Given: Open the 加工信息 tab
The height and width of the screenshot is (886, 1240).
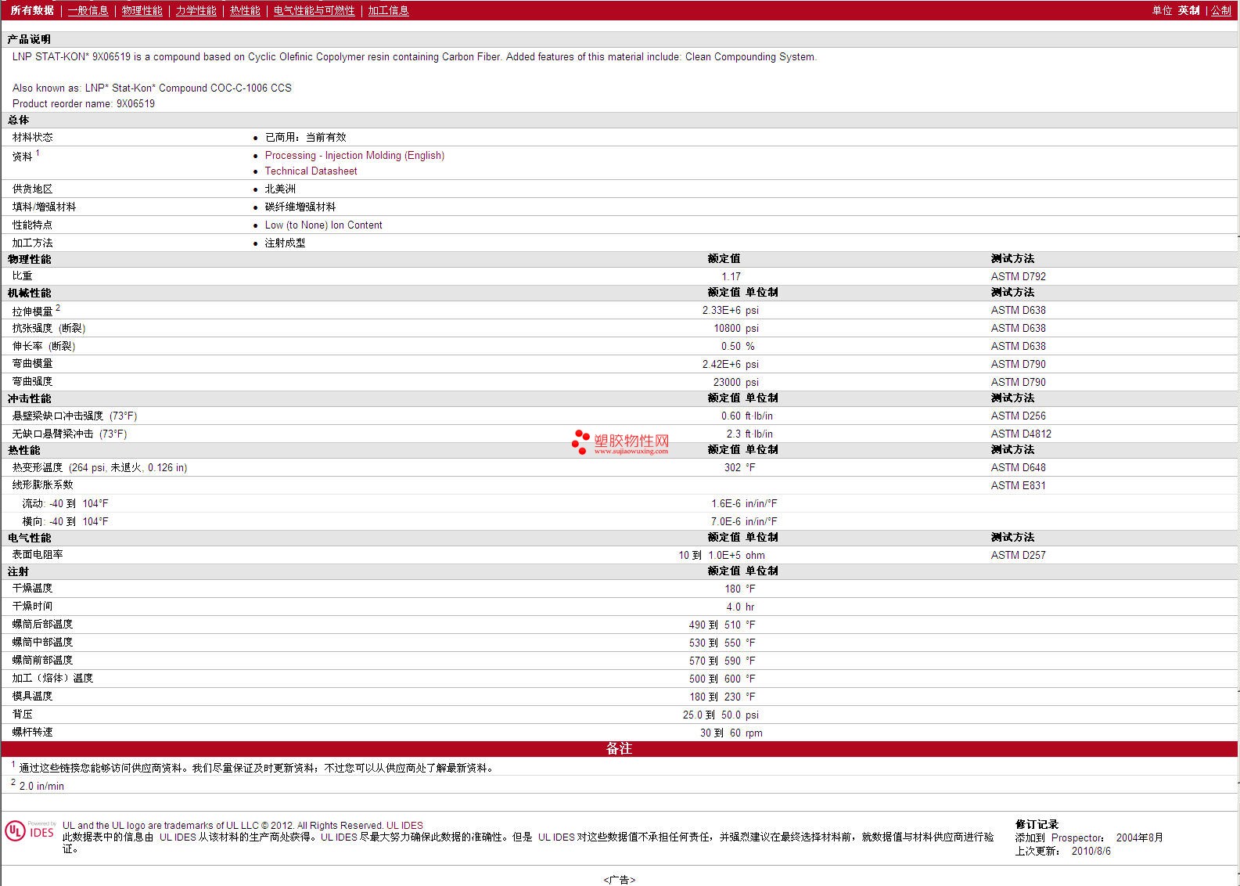Looking at the screenshot, I should [388, 10].
